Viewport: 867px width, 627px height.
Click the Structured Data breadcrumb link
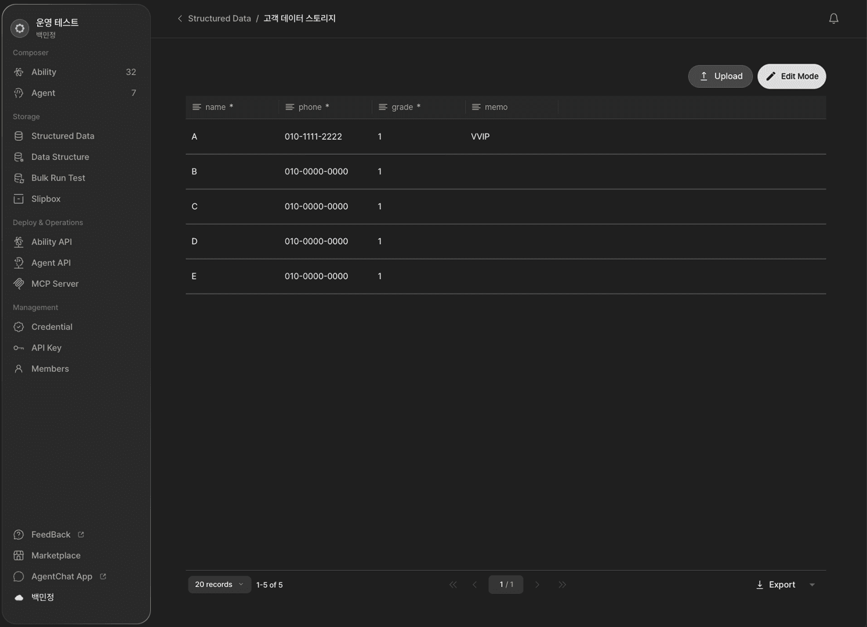coord(219,19)
